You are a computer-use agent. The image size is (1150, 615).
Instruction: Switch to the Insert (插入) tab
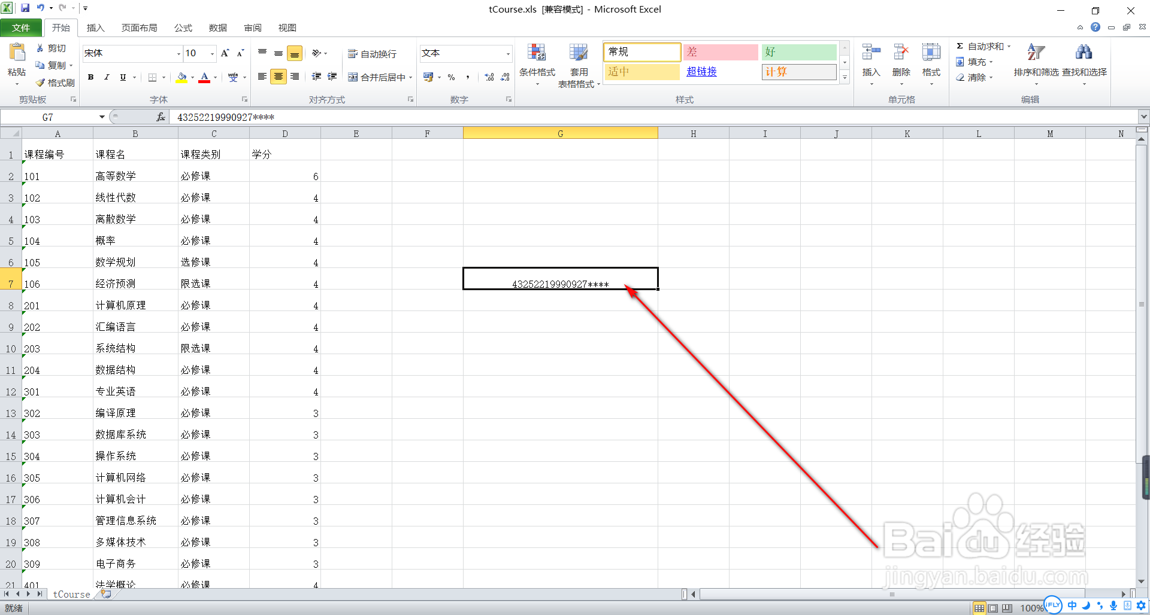point(95,28)
